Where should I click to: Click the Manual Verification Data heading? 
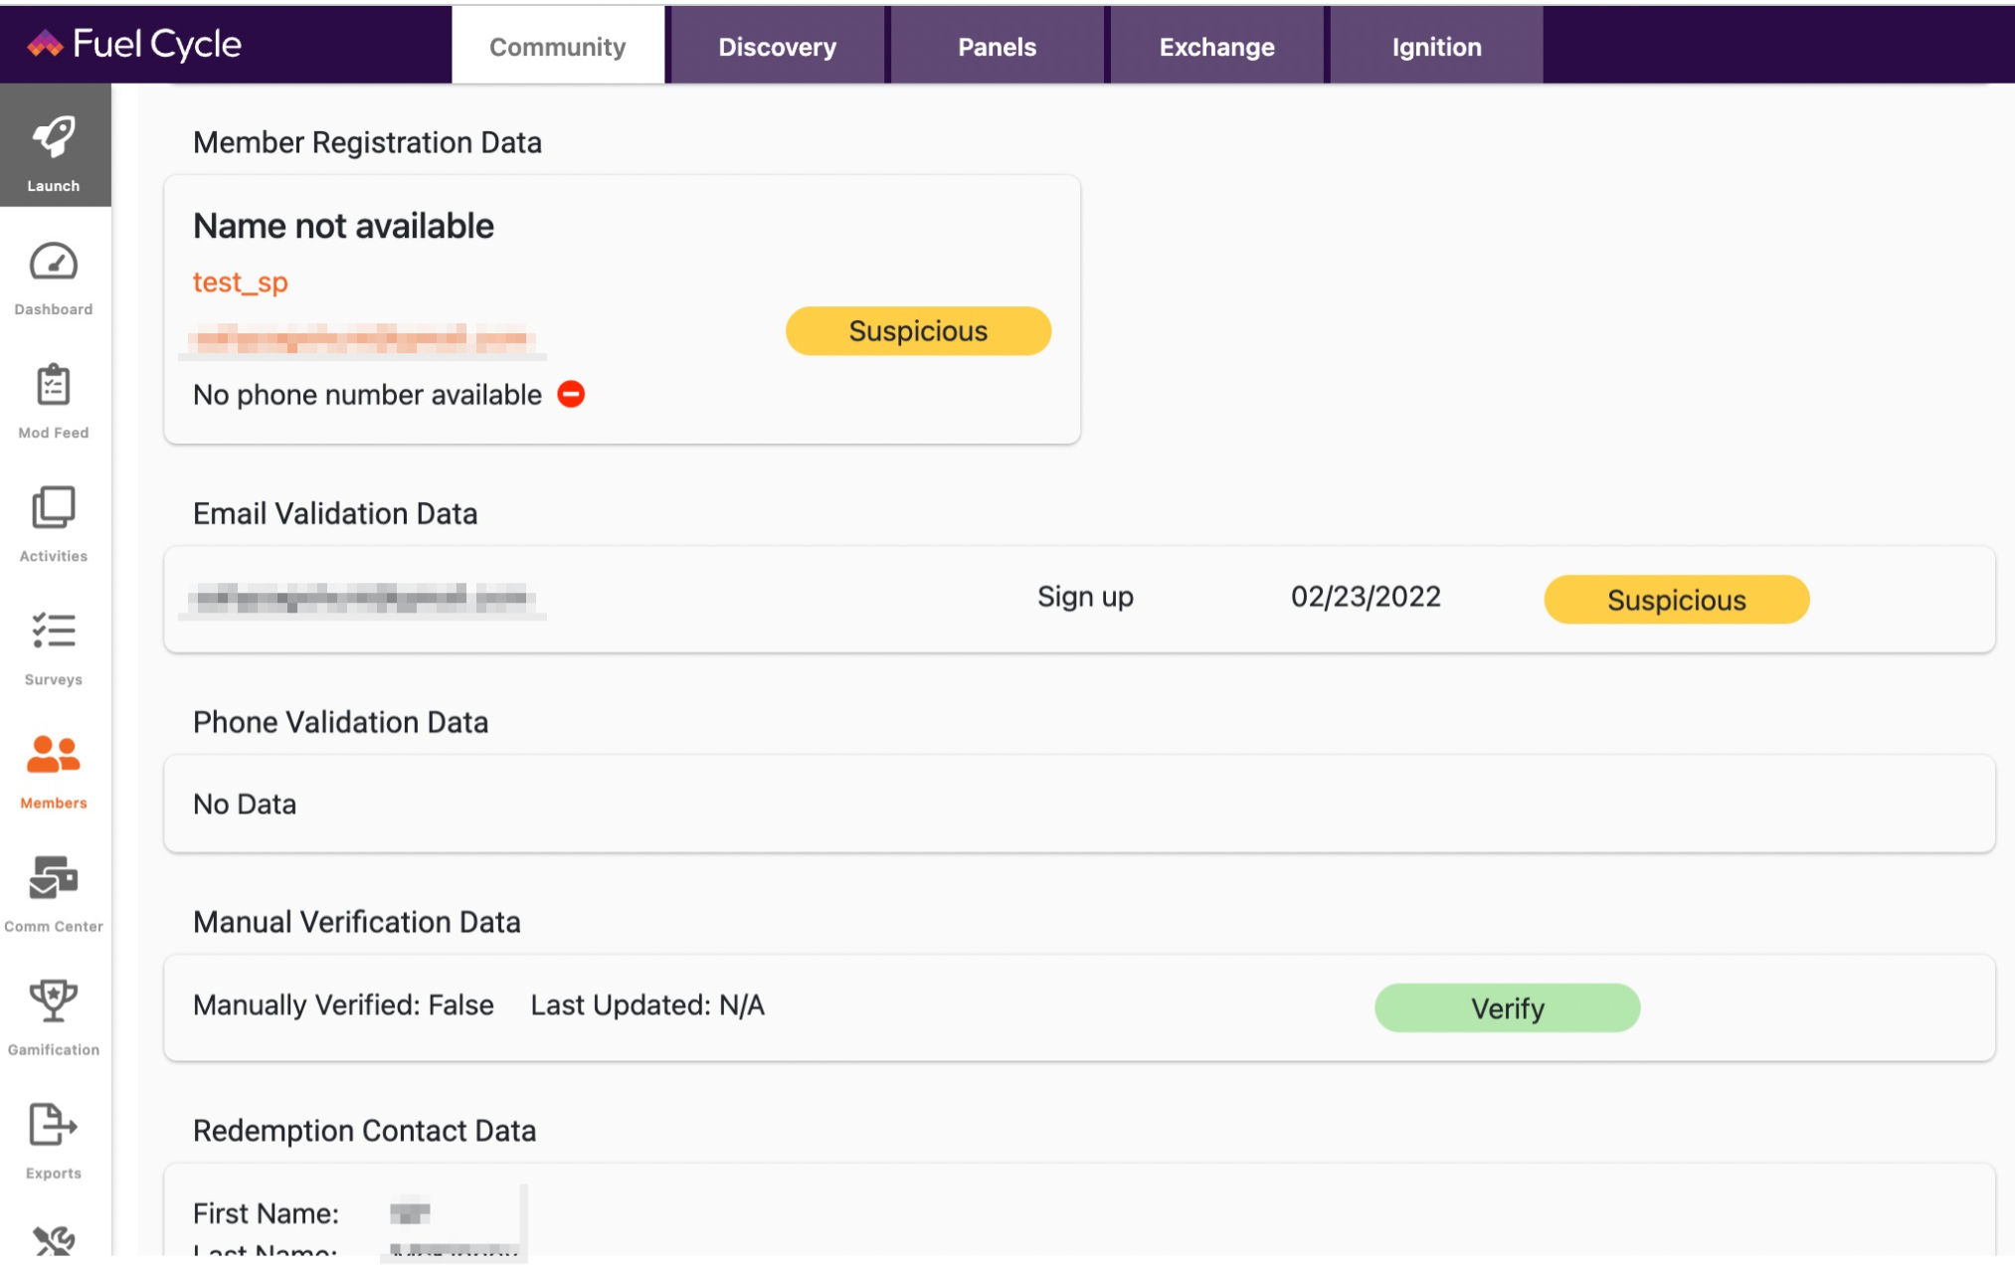point(356,923)
